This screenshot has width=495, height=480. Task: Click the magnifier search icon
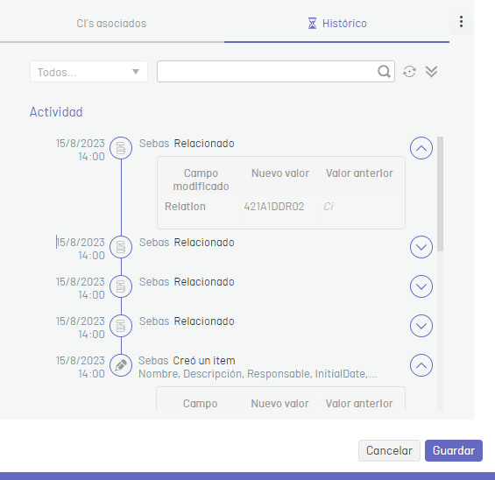384,72
